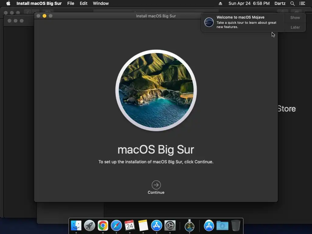
Task: Click the installation instruction text
Action: pyautogui.click(x=156, y=162)
